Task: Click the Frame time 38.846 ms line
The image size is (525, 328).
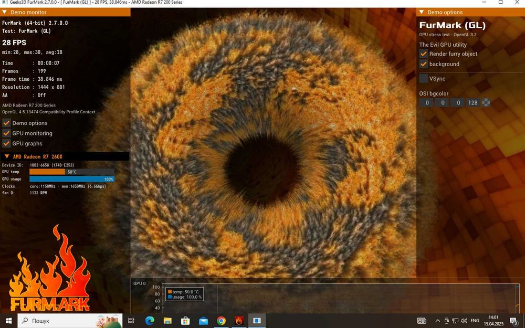Action: point(32,79)
